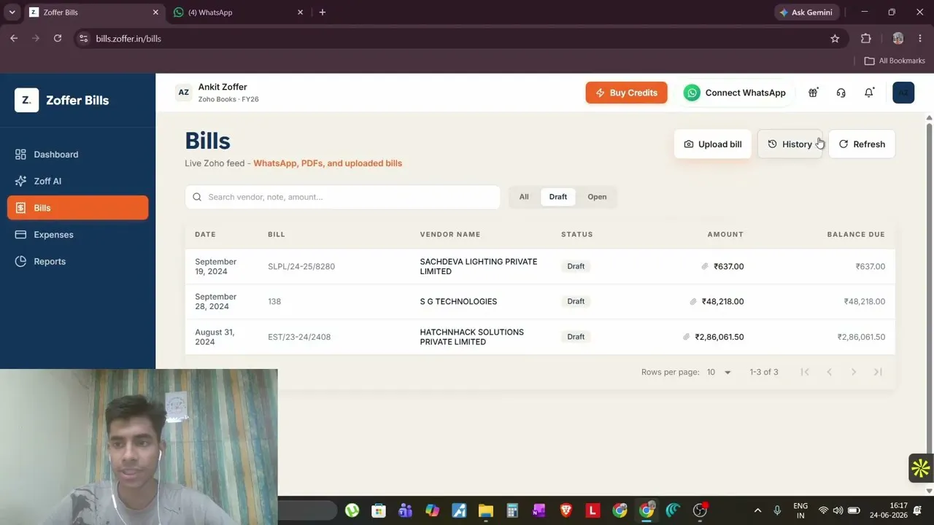
Task: Open the Microsoft Store taskbar icon
Action: (378, 510)
